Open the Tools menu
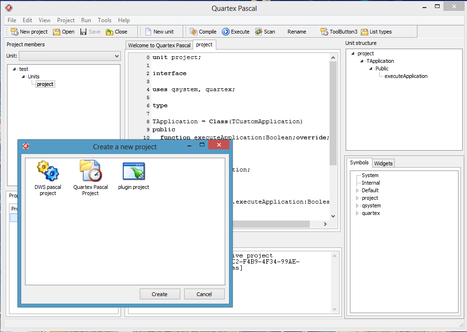 click(104, 20)
